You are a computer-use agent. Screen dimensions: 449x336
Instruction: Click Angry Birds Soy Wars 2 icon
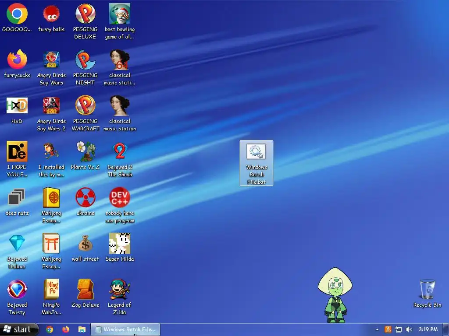(x=51, y=113)
